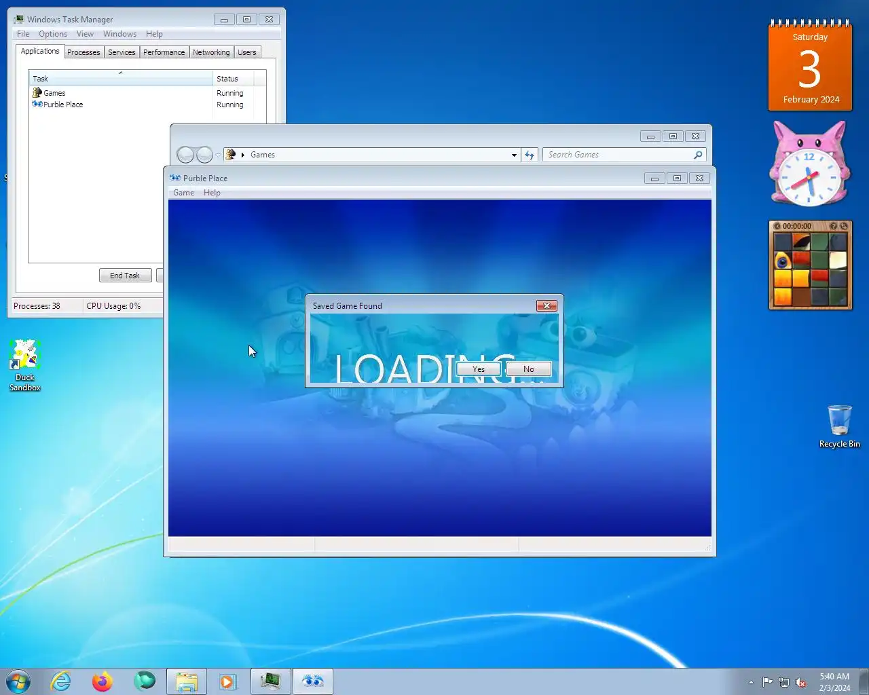
Task: Click the picture puzzle show picture icon
Action: (x=833, y=226)
